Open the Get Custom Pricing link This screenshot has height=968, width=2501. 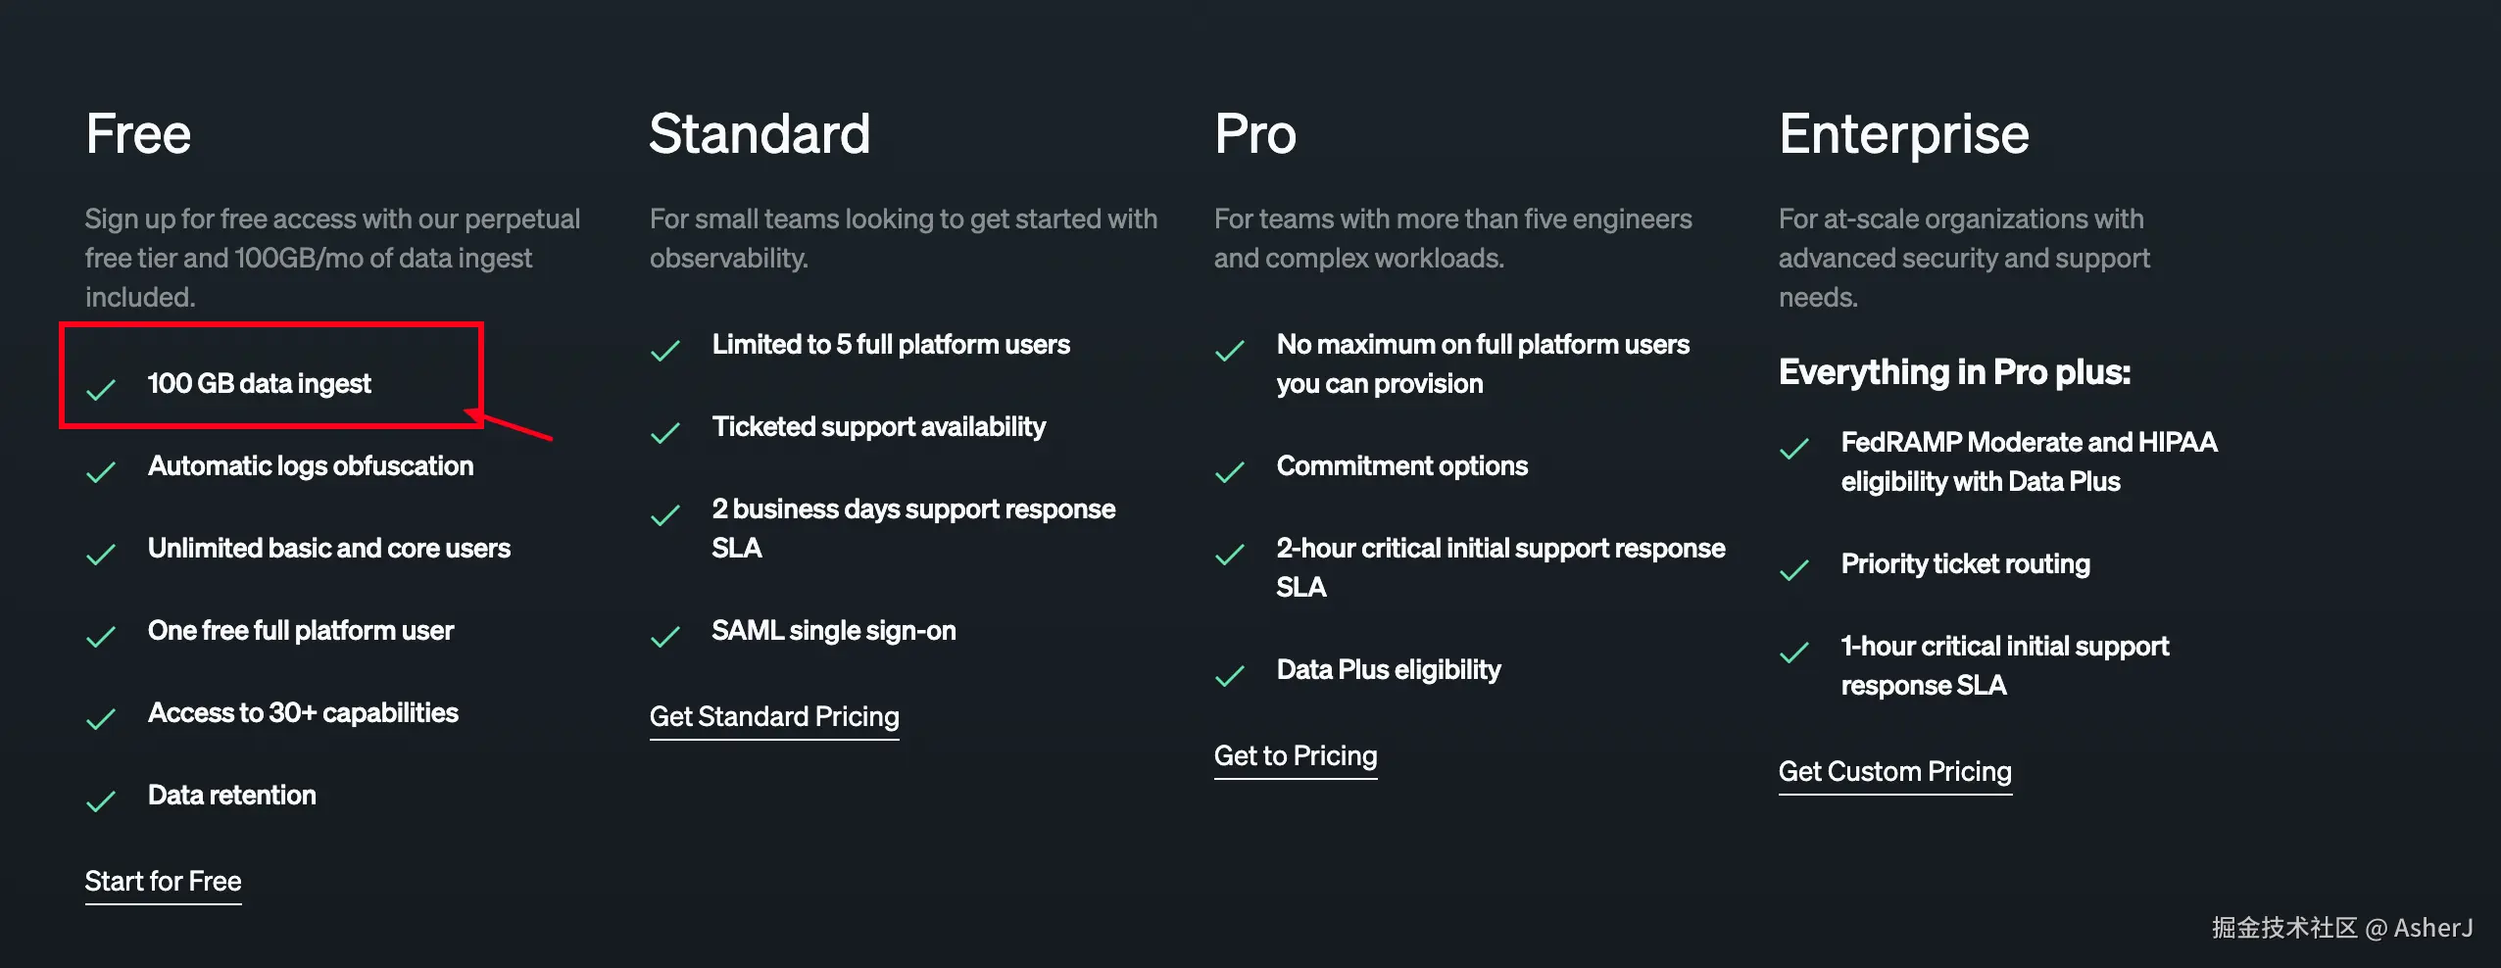(x=1894, y=771)
